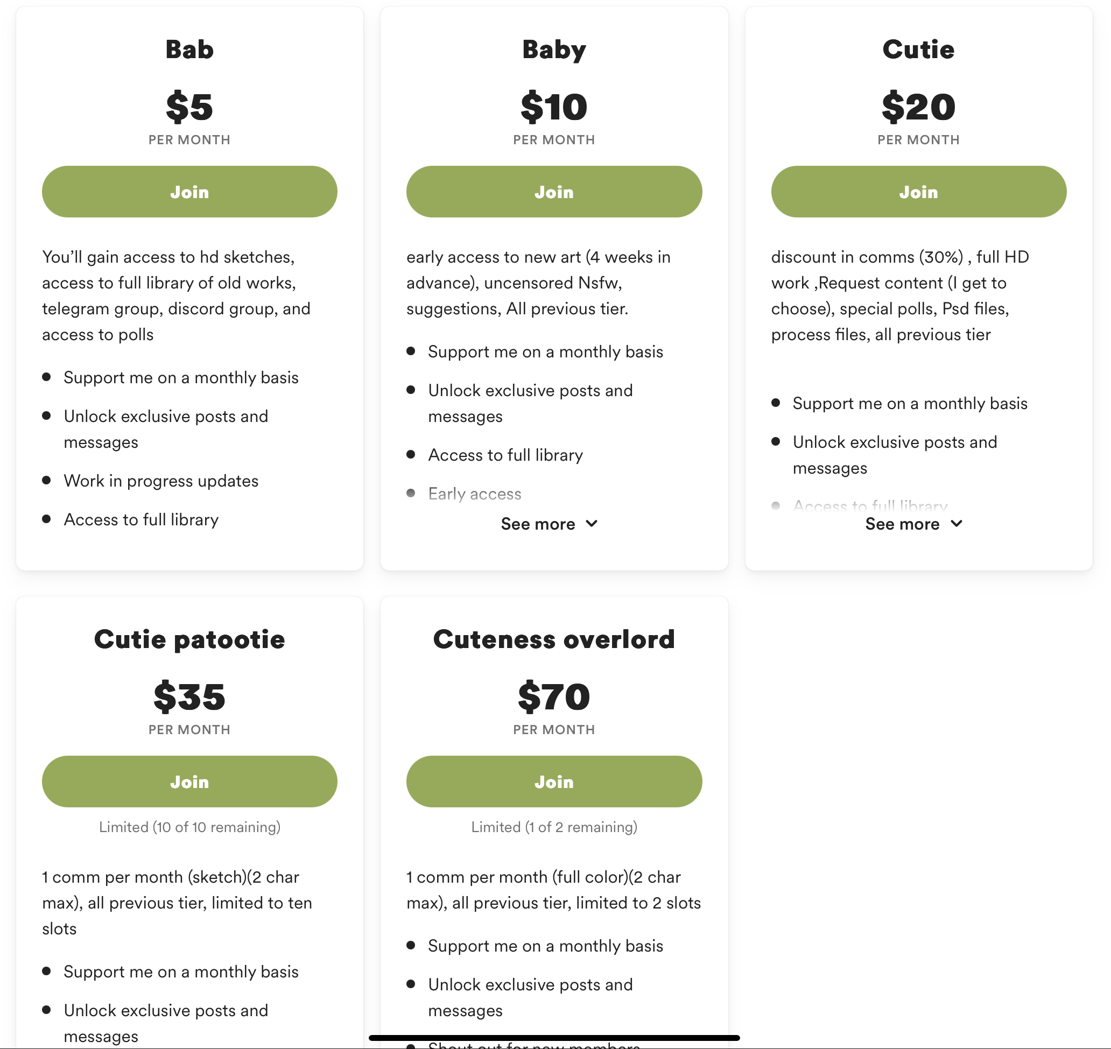Expand See more in Baby tier
1111x1049 pixels.
[538, 524]
